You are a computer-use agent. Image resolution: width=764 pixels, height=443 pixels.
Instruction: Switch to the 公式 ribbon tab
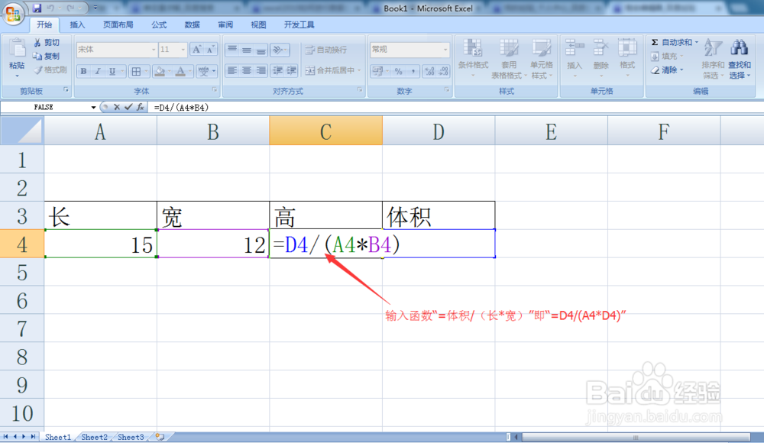click(159, 25)
